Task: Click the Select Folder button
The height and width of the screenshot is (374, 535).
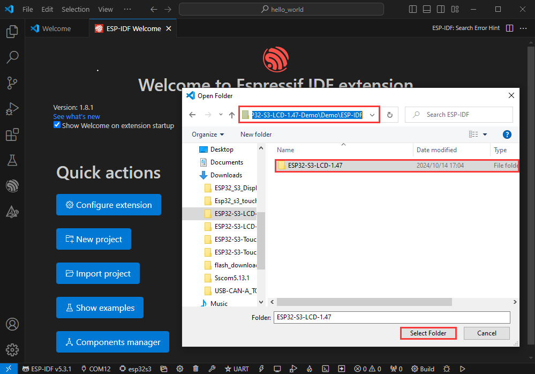Action: point(428,333)
